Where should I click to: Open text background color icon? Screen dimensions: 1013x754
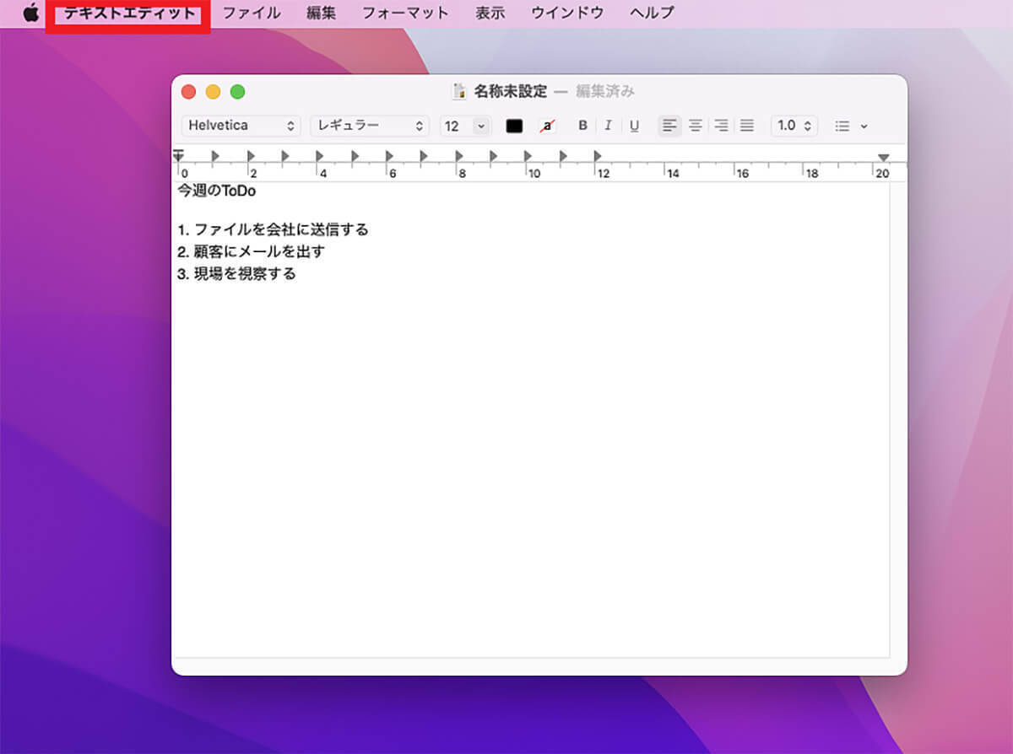(547, 126)
